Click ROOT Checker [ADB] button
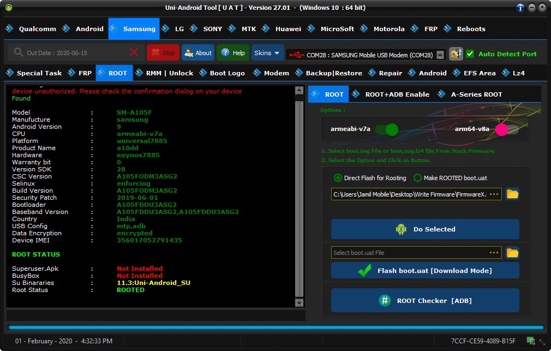The image size is (551, 351). pos(425,300)
